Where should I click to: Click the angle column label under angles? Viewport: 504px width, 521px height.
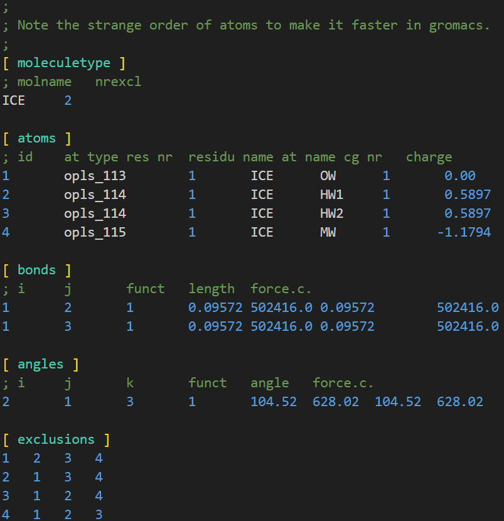(270, 383)
